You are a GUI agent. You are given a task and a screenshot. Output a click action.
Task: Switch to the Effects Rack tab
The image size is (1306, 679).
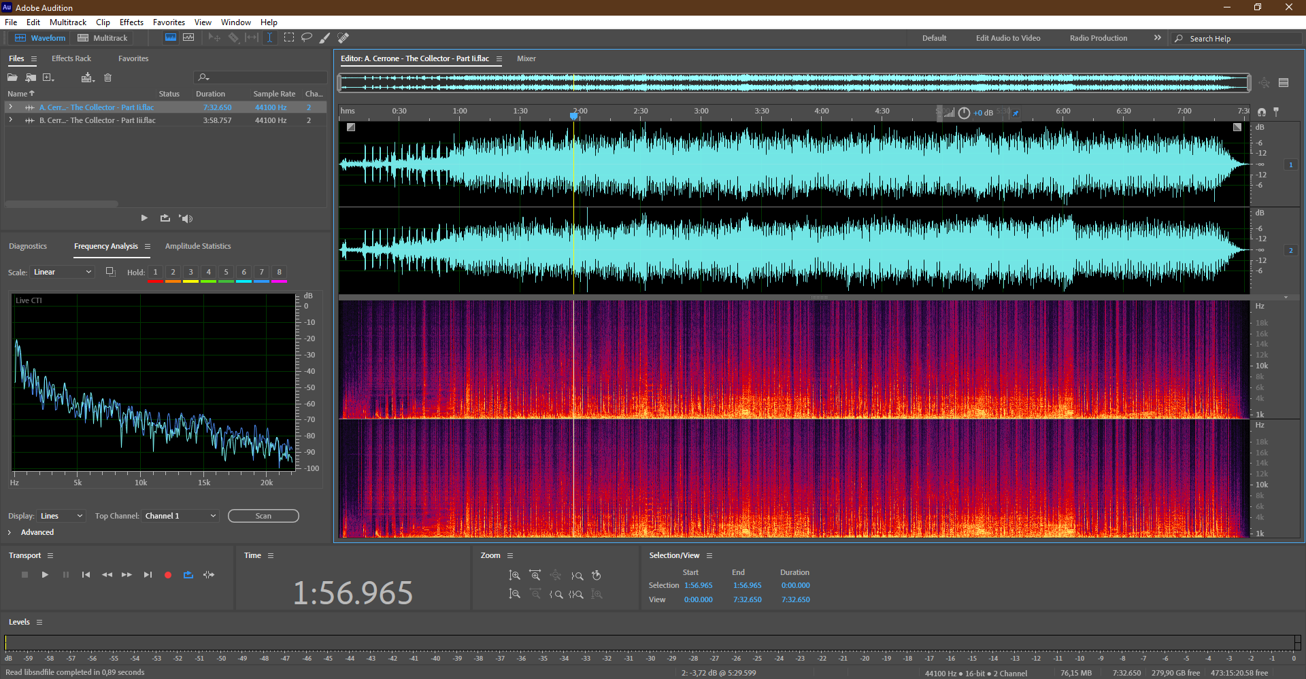click(71, 58)
